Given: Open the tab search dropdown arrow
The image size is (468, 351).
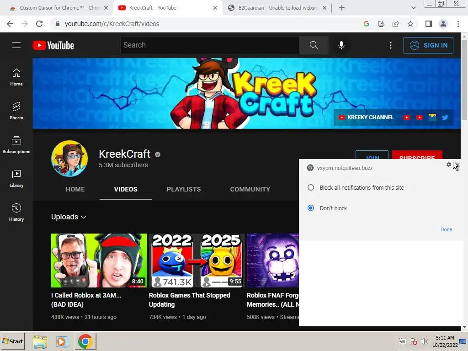Looking at the screenshot, I should [x=413, y=8].
